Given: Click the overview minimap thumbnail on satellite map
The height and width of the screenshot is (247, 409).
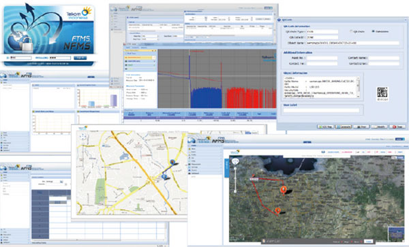Looking at the screenshot, I should point(395,233).
